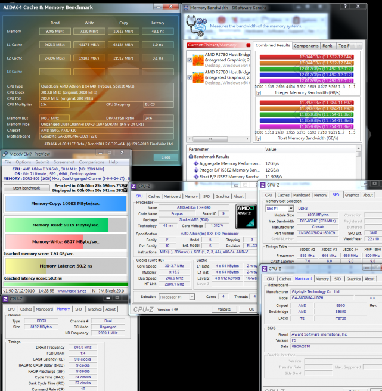The image size is (382, 391).
Task: Click the tab scroll right arrow in Sandra
Action: pos(359,45)
